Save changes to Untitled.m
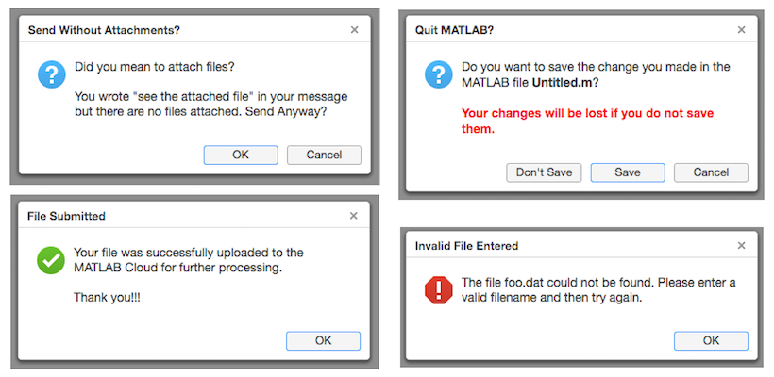This screenshot has width=774, height=377. pyautogui.click(x=628, y=172)
